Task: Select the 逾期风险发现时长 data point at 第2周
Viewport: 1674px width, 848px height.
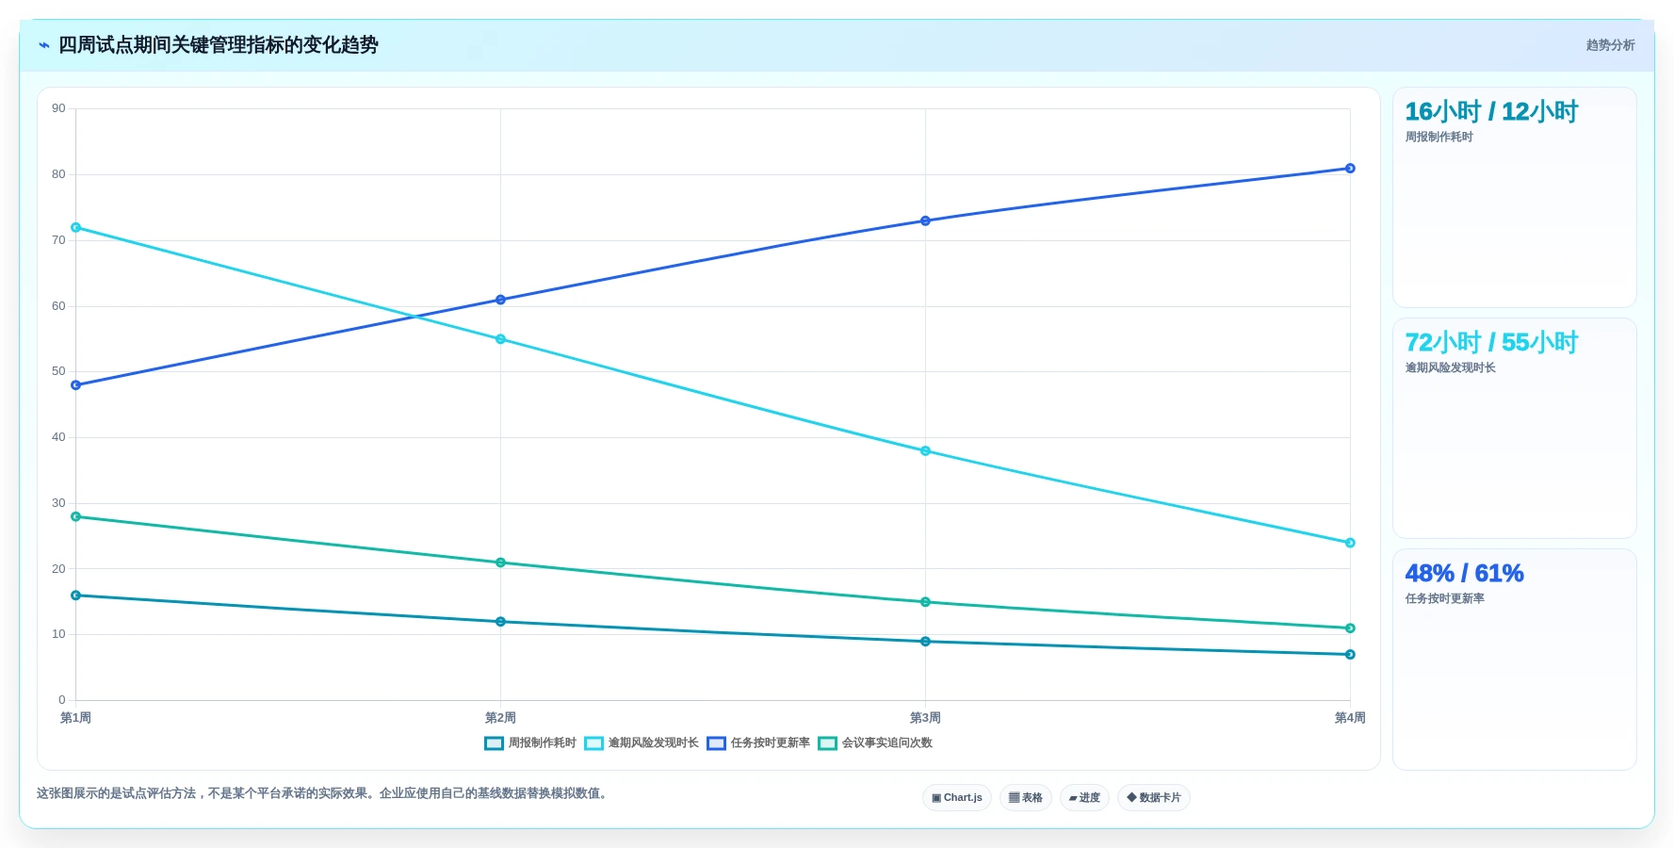Action: [x=500, y=339]
